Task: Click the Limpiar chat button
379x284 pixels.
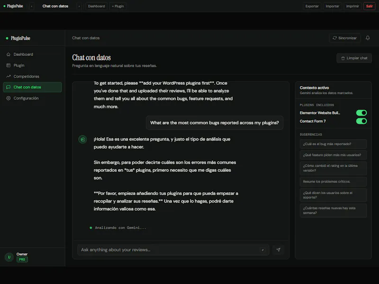Action: point(354,58)
